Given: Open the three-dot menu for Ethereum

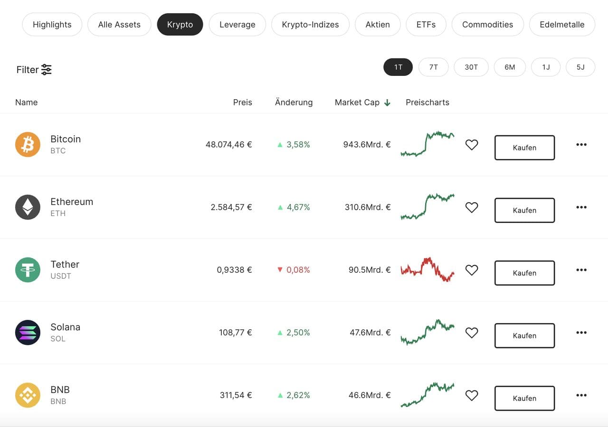Looking at the screenshot, I should pyautogui.click(x=581, y=207).
